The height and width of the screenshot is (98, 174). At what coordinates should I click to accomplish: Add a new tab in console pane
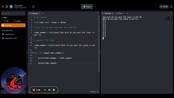pos(127,13)
